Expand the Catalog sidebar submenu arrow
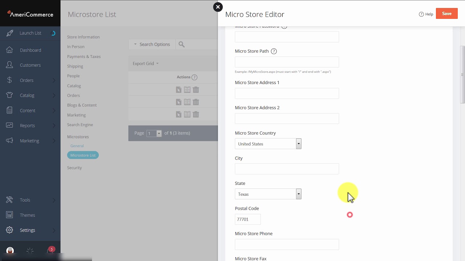 tap(54, 95)
